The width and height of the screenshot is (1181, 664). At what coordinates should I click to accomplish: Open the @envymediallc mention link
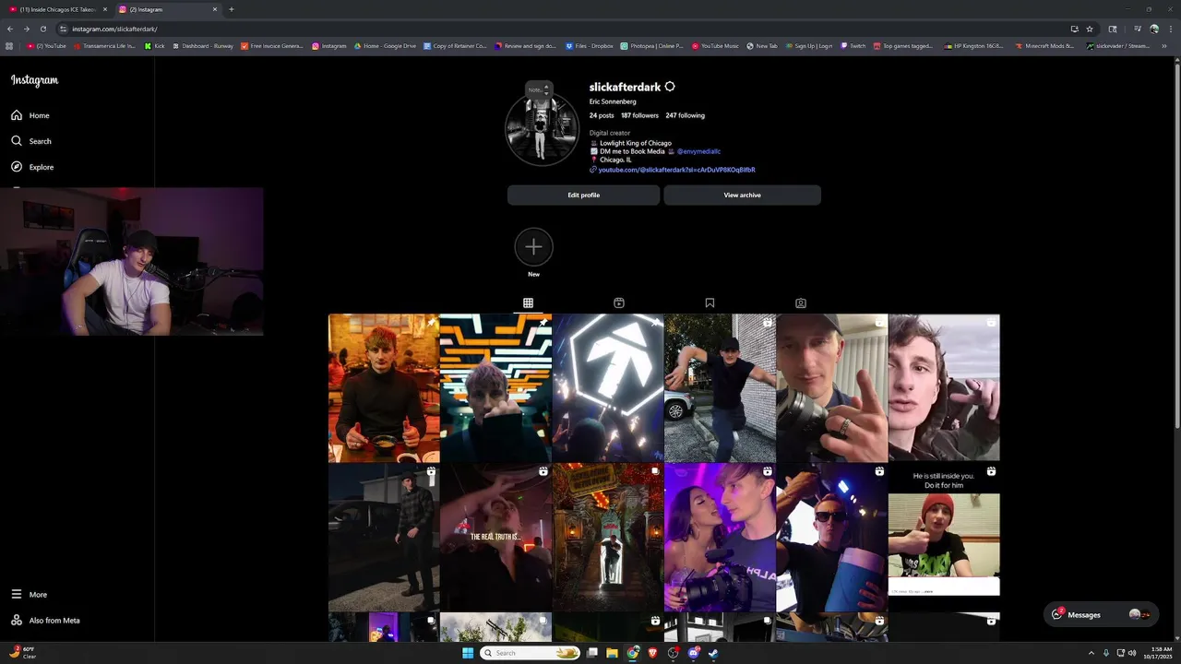coord(698,151)
